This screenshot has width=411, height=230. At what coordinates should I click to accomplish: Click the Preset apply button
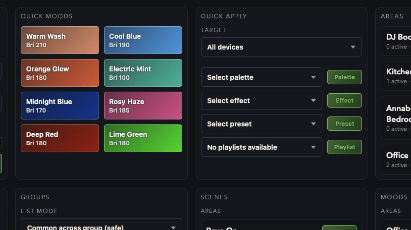[345, 124]
